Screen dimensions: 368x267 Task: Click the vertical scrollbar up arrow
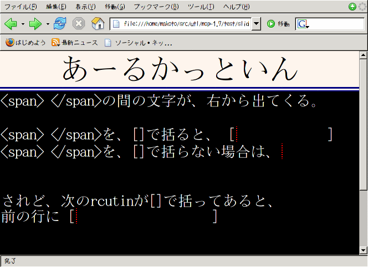pyautogui.click(x=364, y=55)
